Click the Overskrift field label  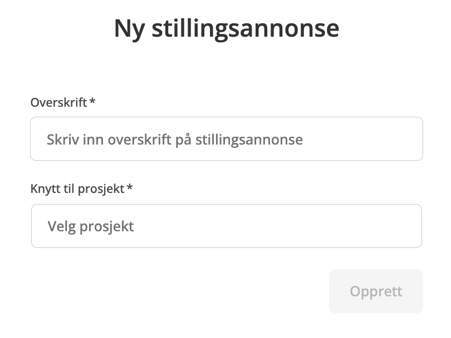coord(58,103)
